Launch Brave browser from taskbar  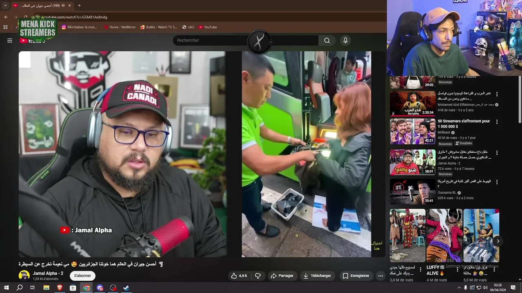click(x=60, y=288)
